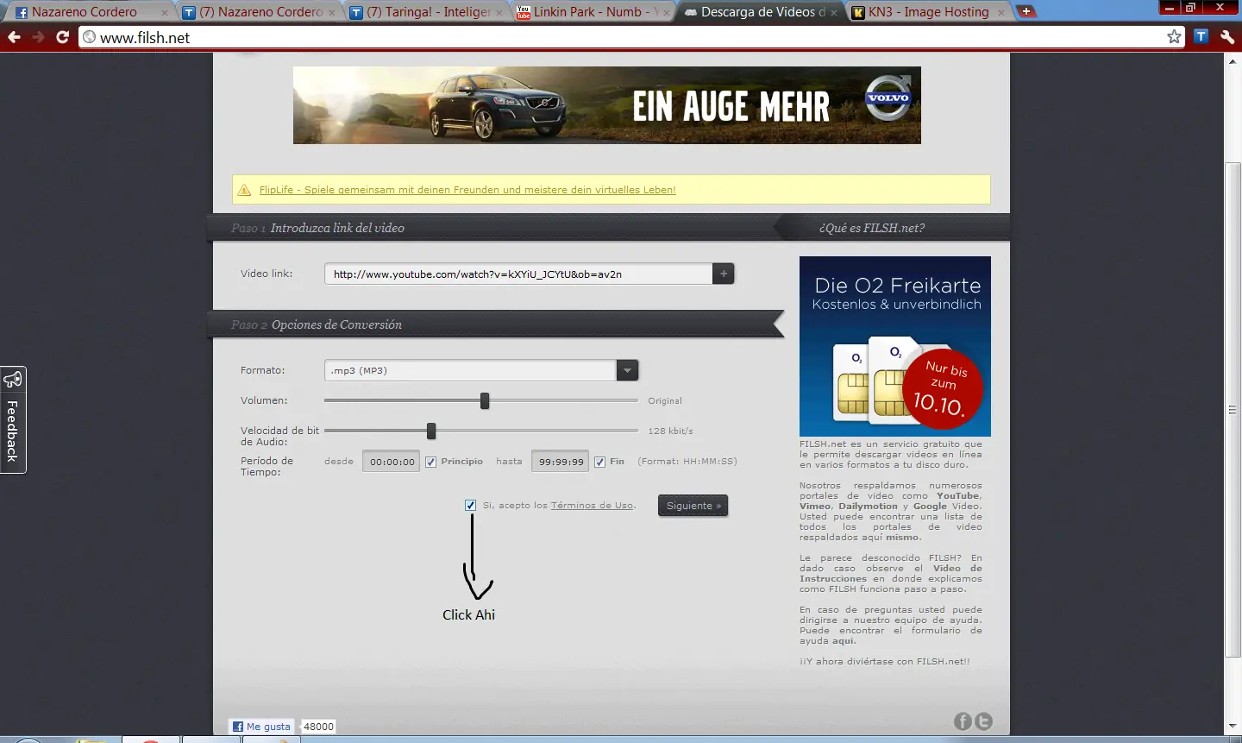Click the .mp3 (MP3) format combo box
The width and height of the screenshot is (1242, 743).
481,370
